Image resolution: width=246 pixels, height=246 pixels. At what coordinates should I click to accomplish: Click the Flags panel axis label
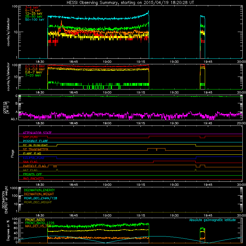pyautogui.click(x=13, y=153)
